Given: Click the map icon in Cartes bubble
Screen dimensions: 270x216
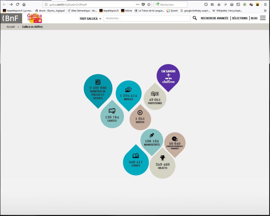Looking at the screenshot, I should click(x=112, y=111).
